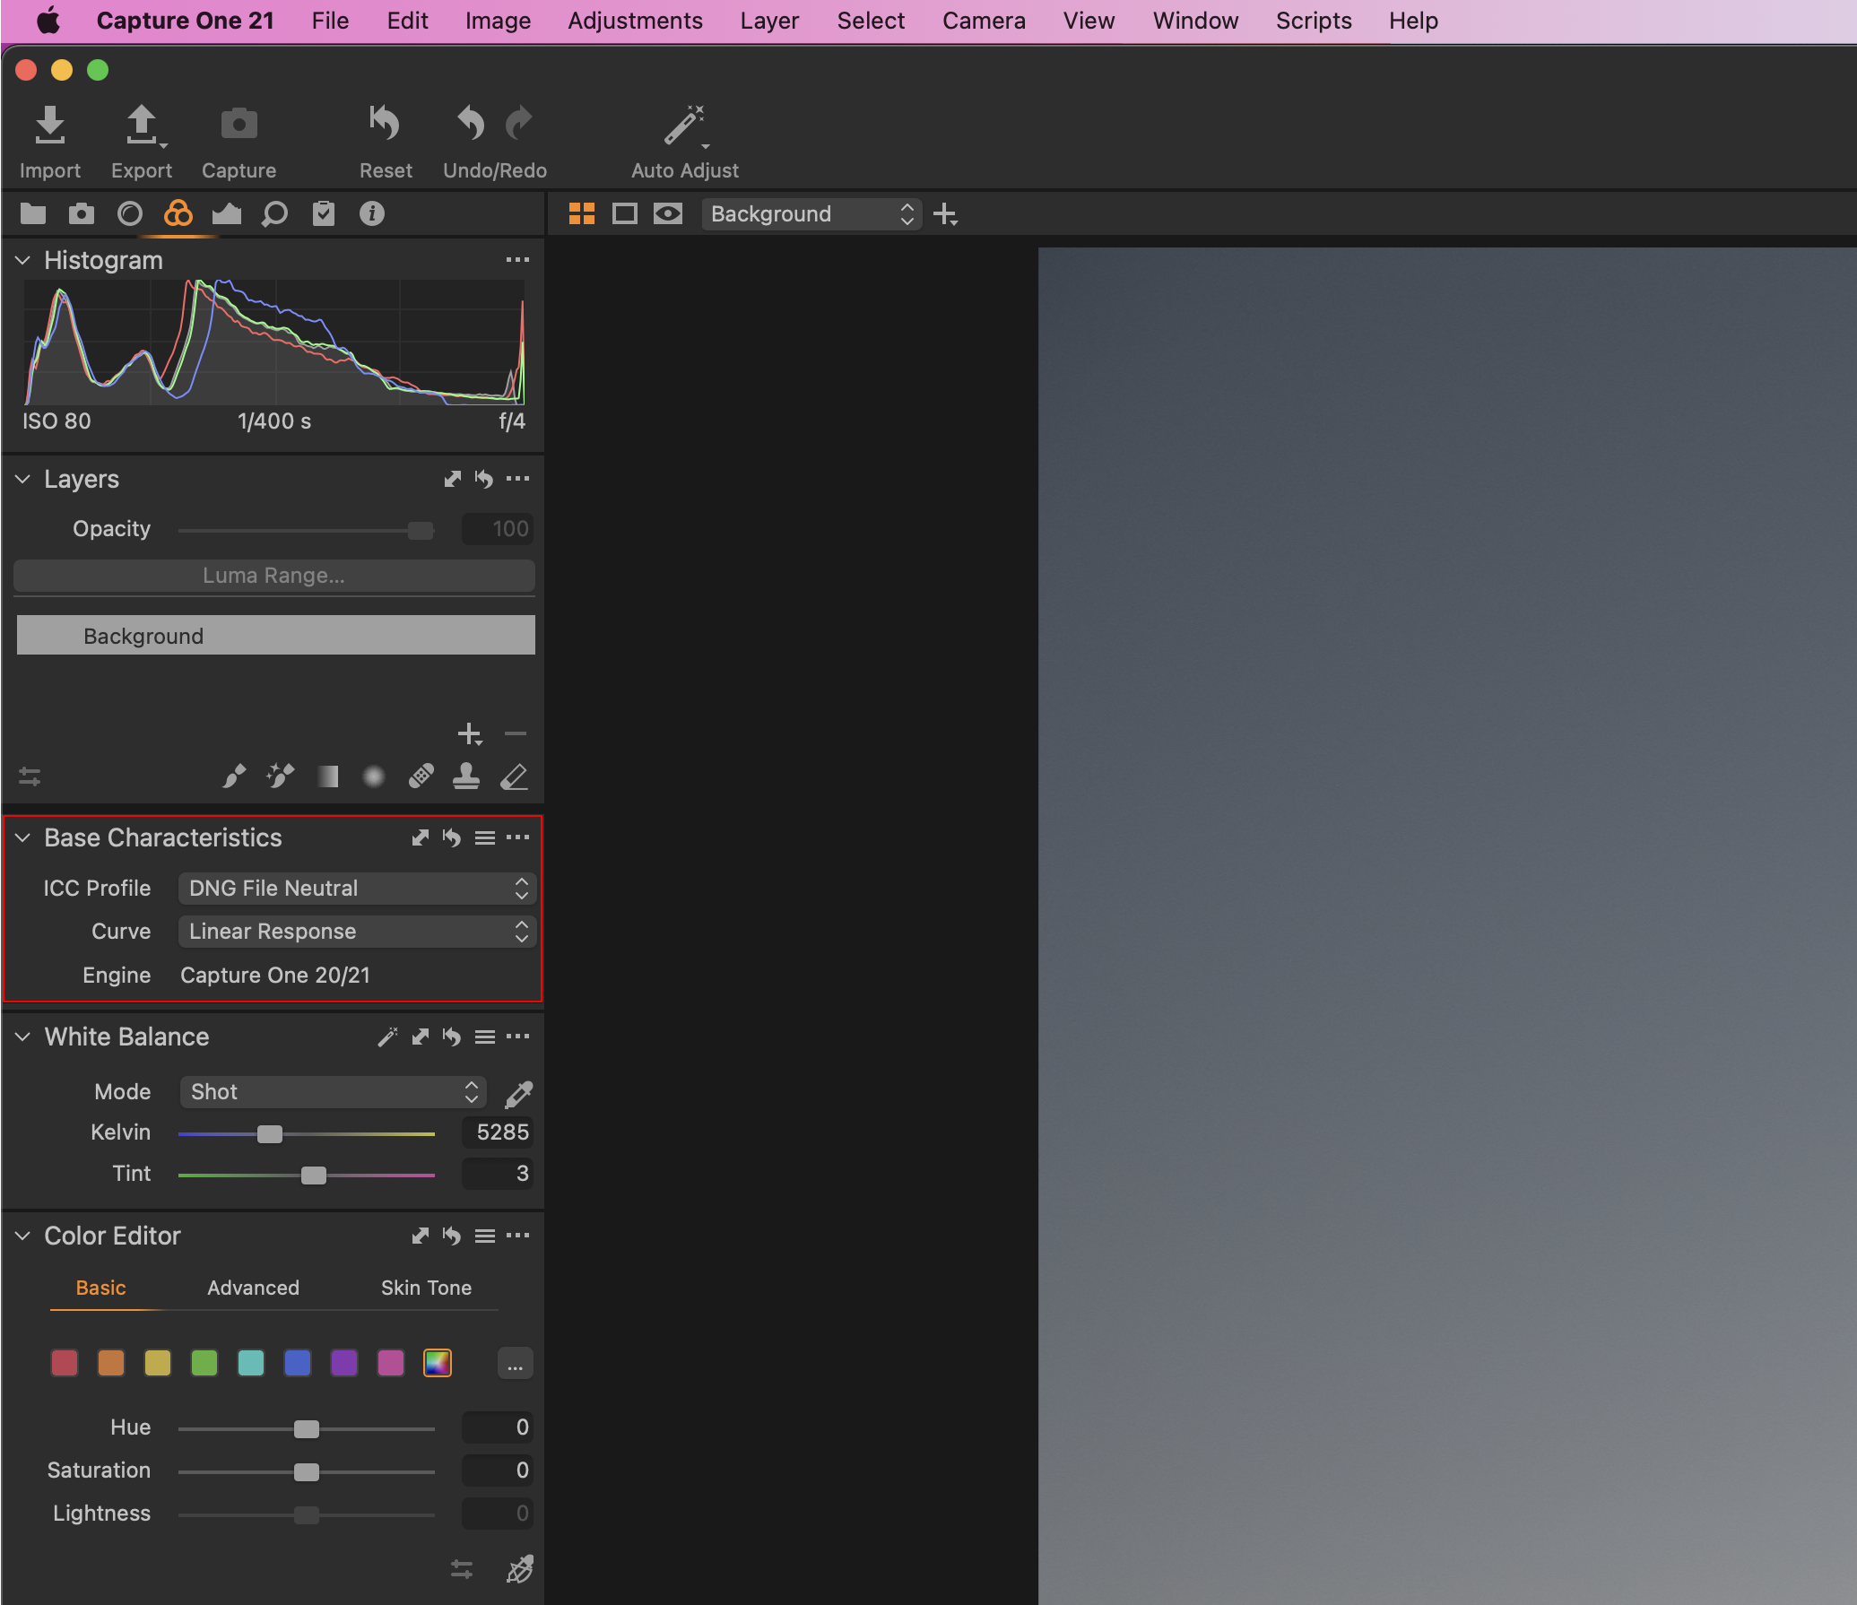Collapse the Layers panel
This screenshot has width=1857, height=1605.
(x=23, y=480)
